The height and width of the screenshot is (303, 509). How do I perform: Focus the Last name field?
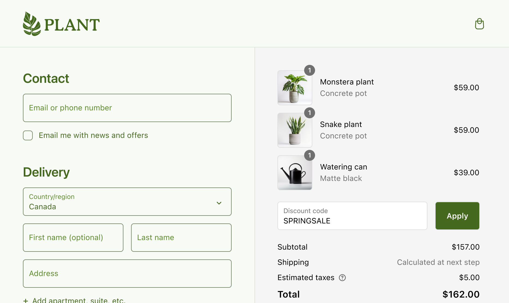tap(181, 238)
